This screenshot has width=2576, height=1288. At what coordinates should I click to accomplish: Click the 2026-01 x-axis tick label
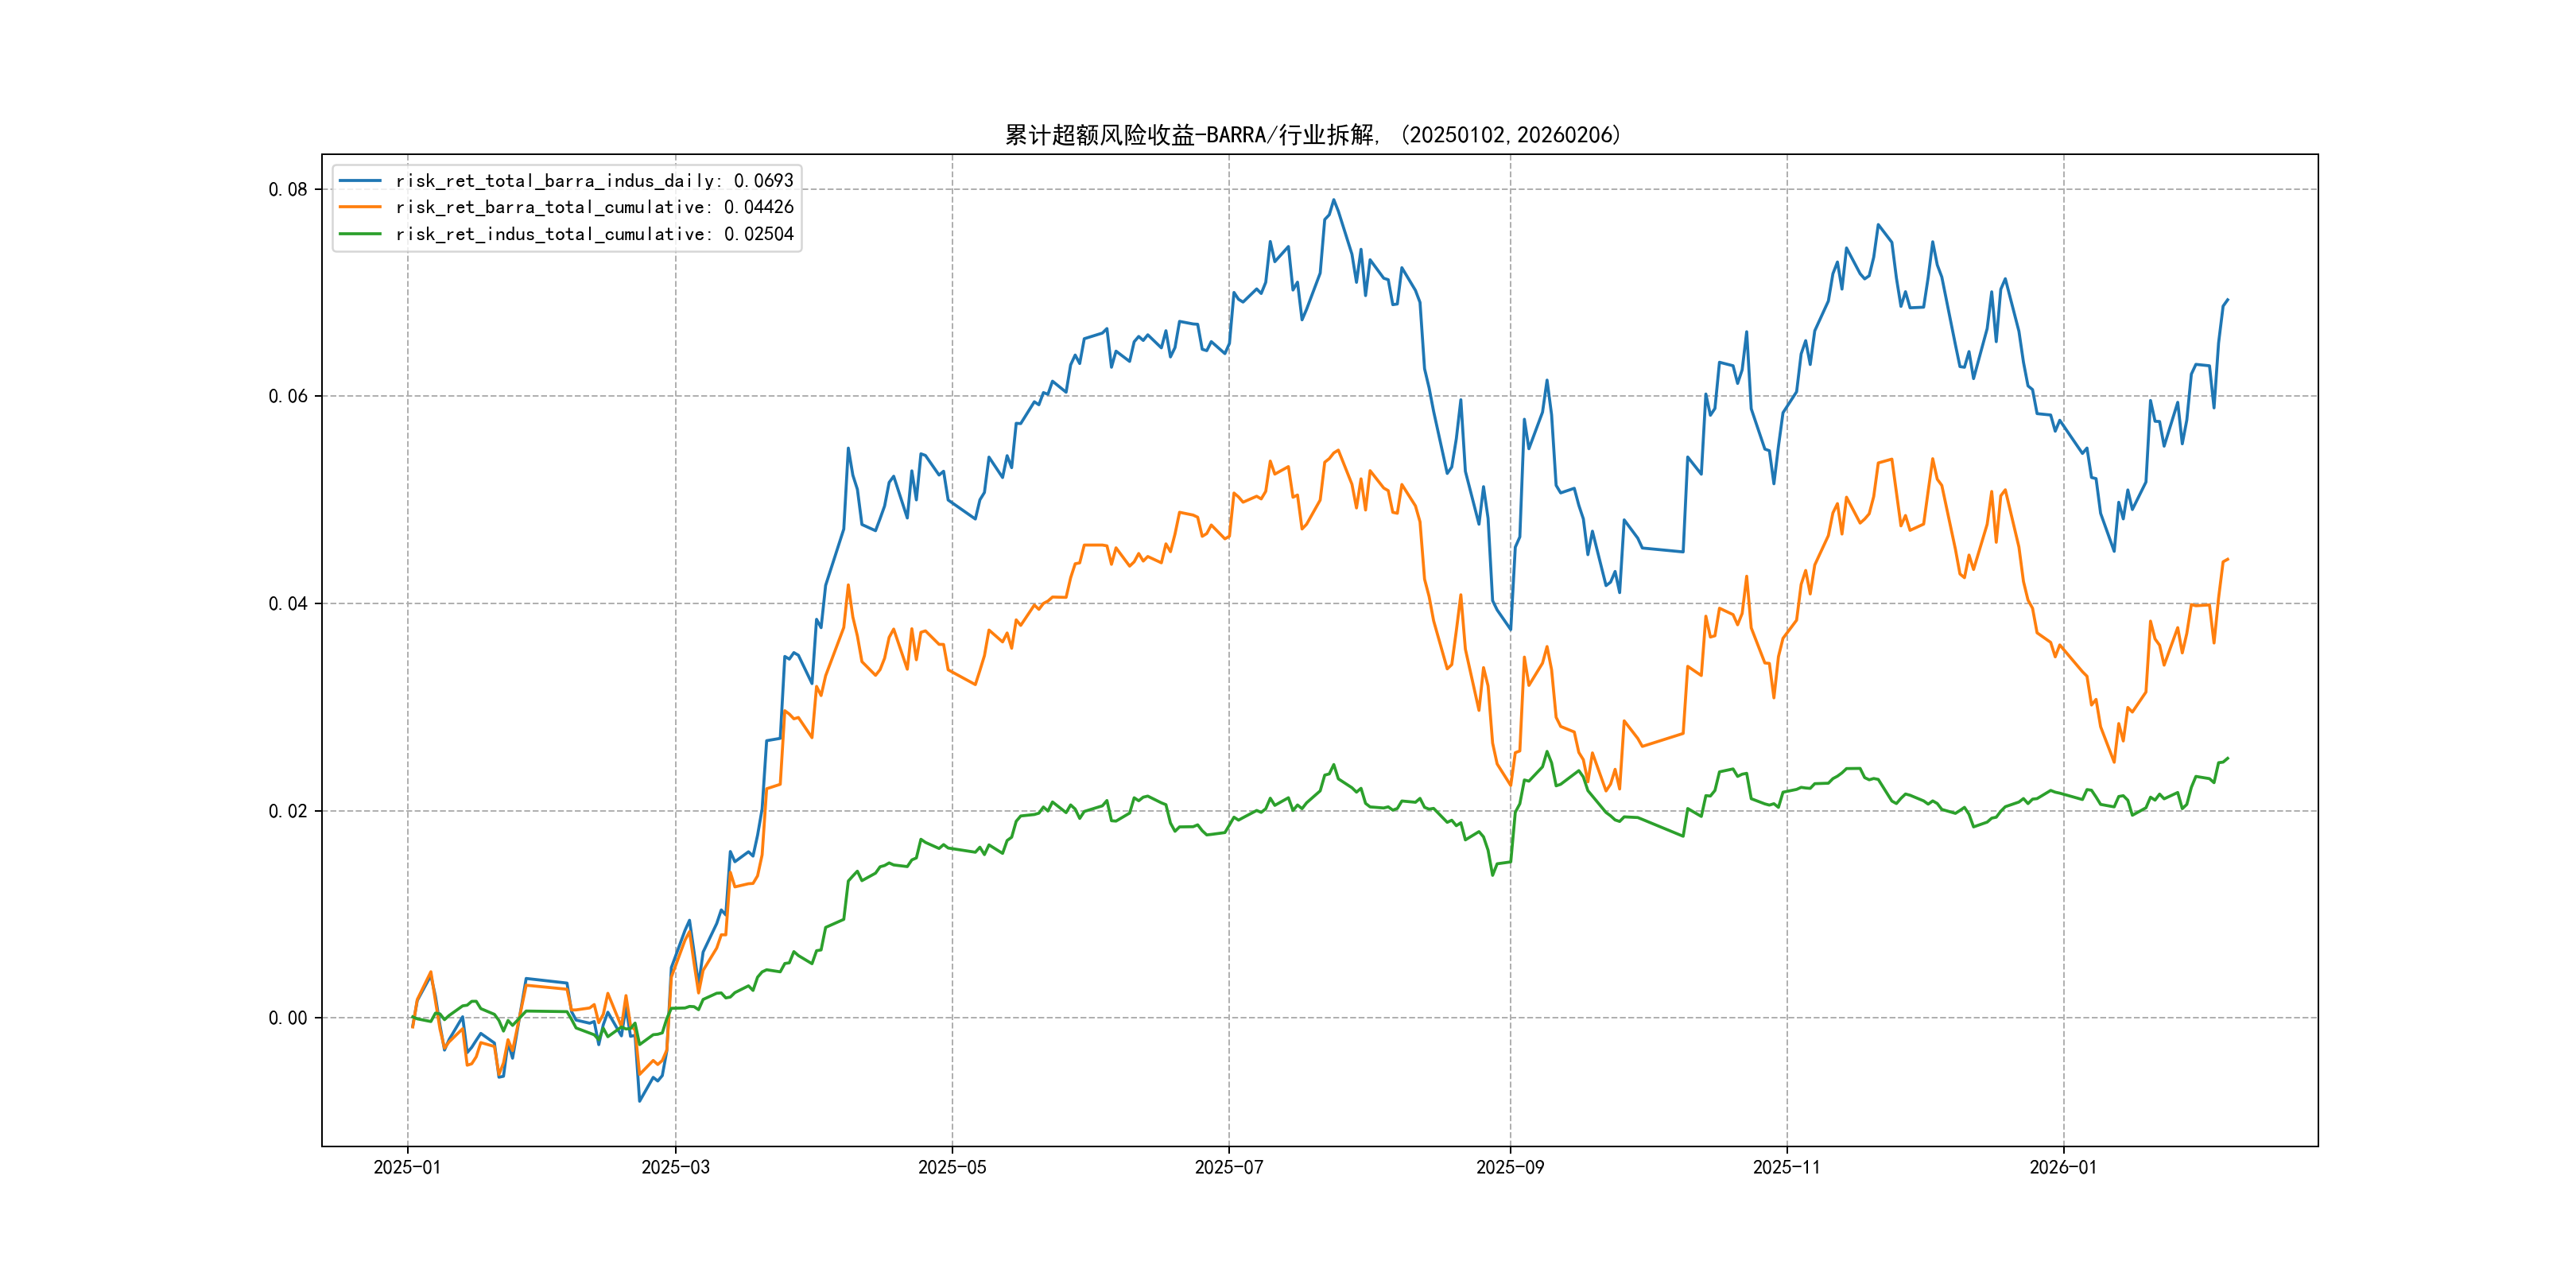[2063, 1167]
